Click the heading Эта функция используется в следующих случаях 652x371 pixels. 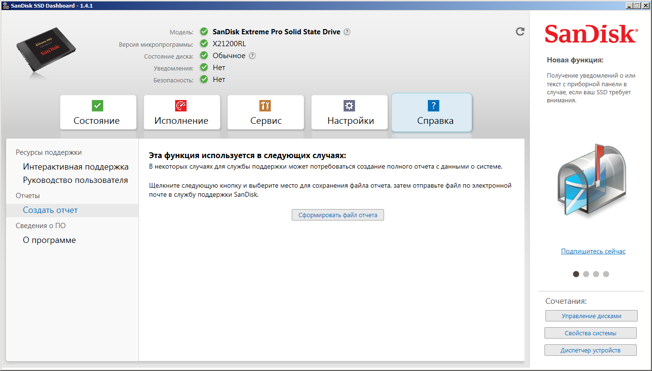point(247,156)
